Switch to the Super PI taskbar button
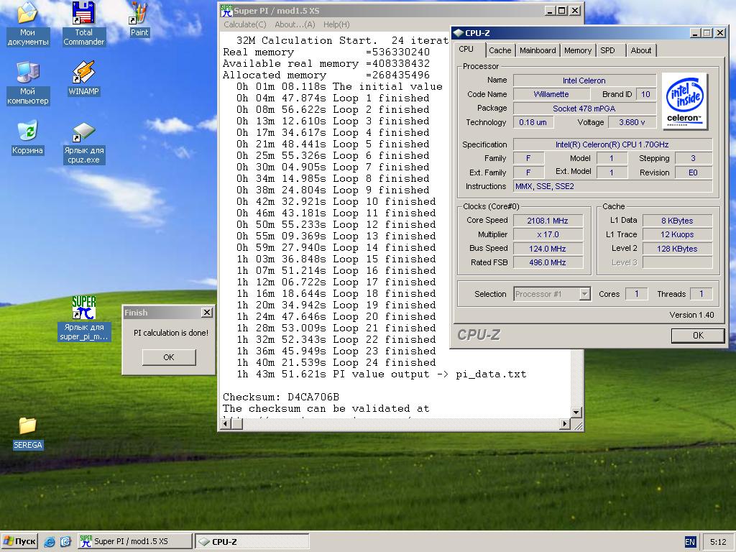The width and height of the screenshot is (736, 552). [134, 541]
